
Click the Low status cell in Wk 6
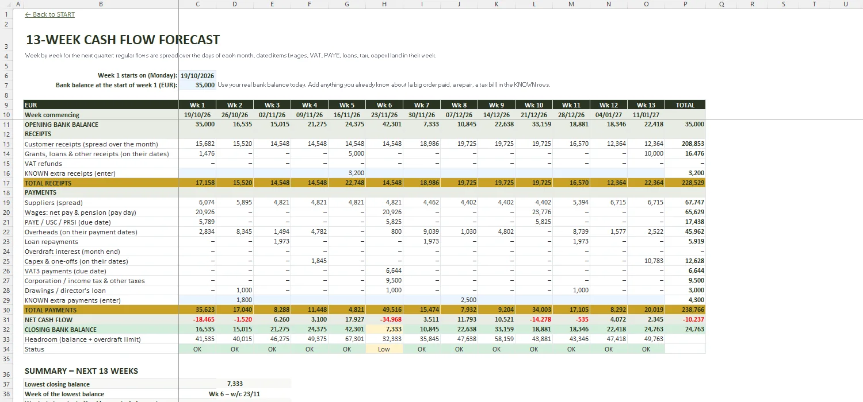pyautogui.click(x=384, y=349)
